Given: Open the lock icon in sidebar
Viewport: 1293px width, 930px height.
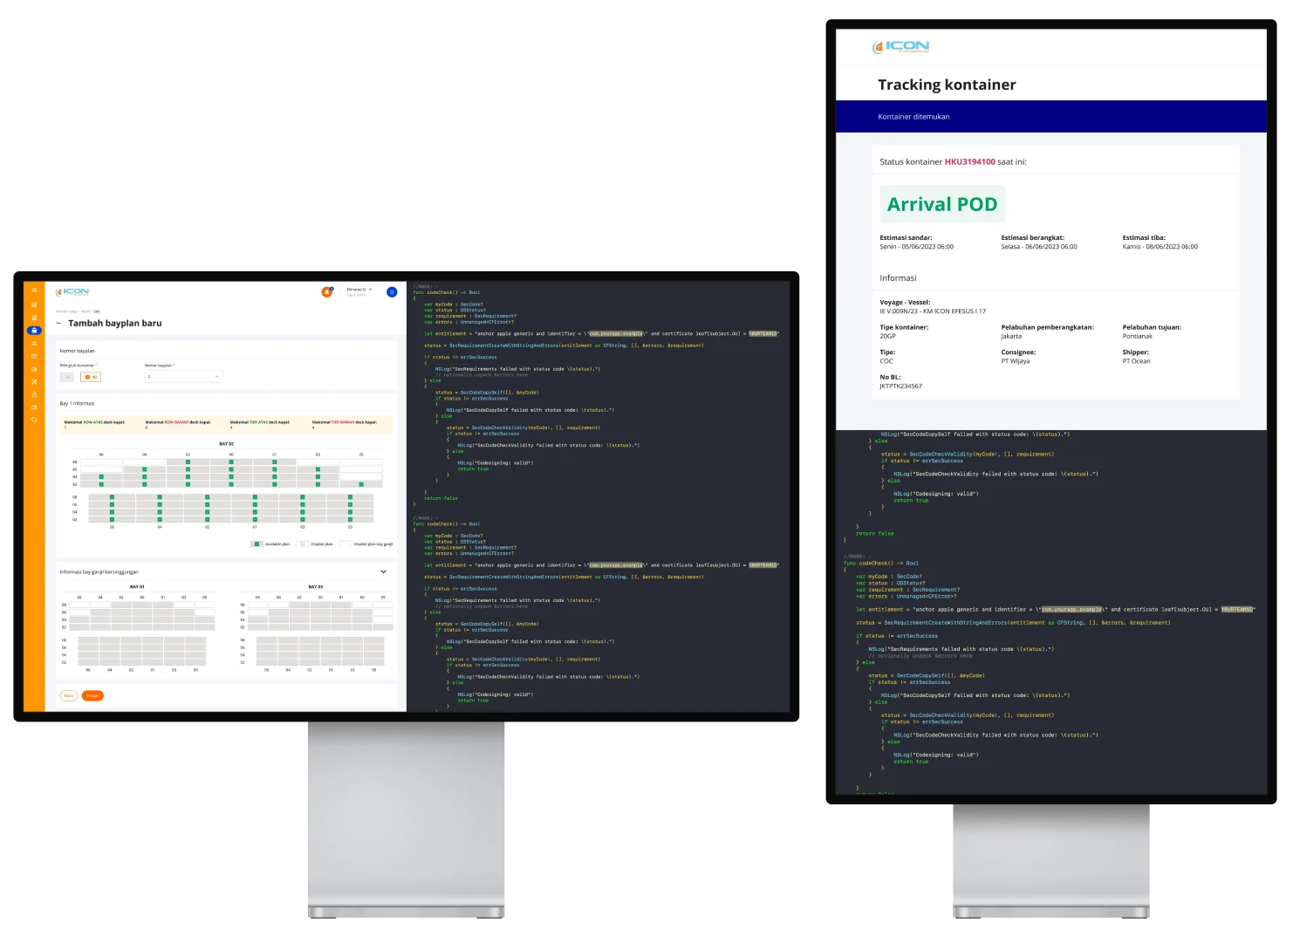Looking at the screenshot, I should [x=34, y=394].
